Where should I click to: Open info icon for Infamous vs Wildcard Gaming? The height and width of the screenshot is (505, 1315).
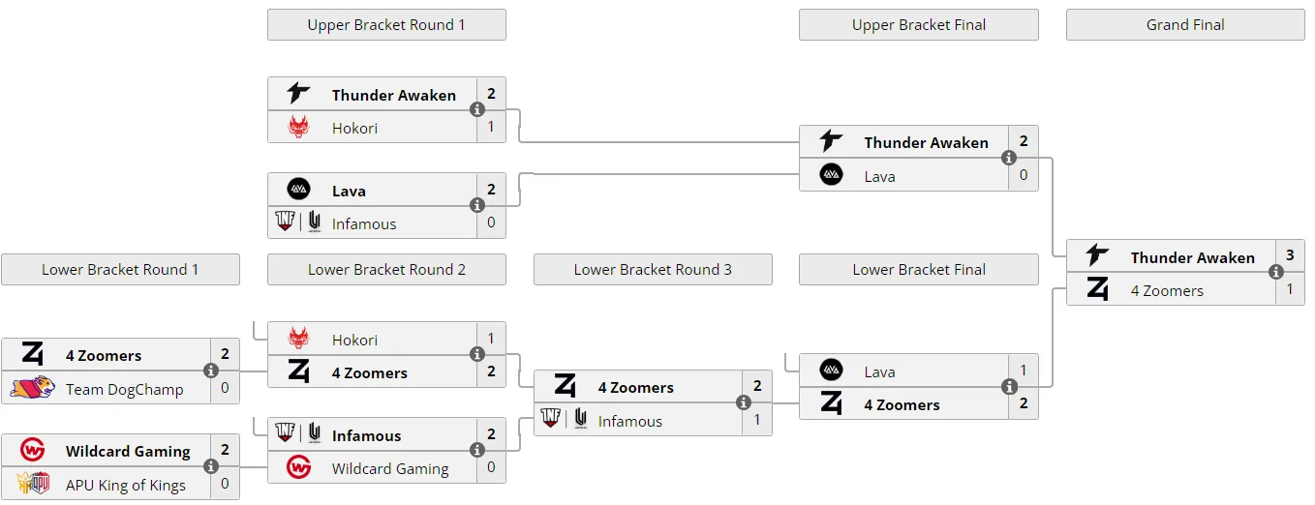click(x=477, y=450)
